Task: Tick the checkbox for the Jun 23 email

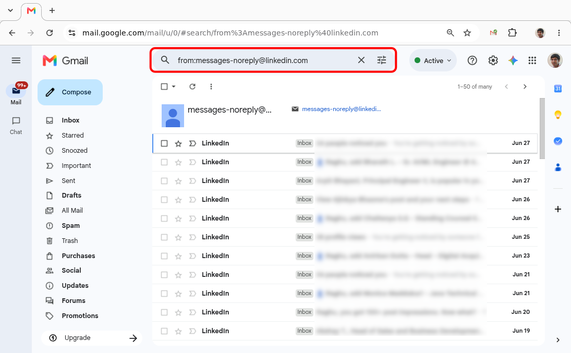Action: pyautogui.click(x=164, y=256)
